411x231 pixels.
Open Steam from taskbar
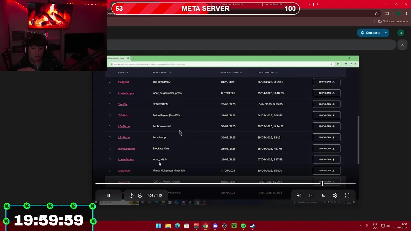pos(253,226)
